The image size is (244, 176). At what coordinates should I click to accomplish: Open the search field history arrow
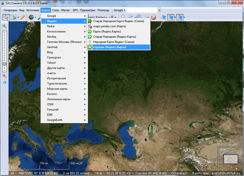click(x=159, y=10)
